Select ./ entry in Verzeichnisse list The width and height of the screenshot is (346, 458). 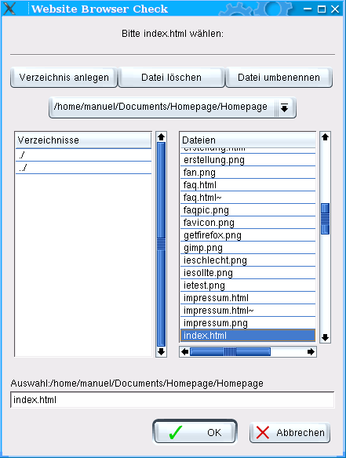(84, 155)
